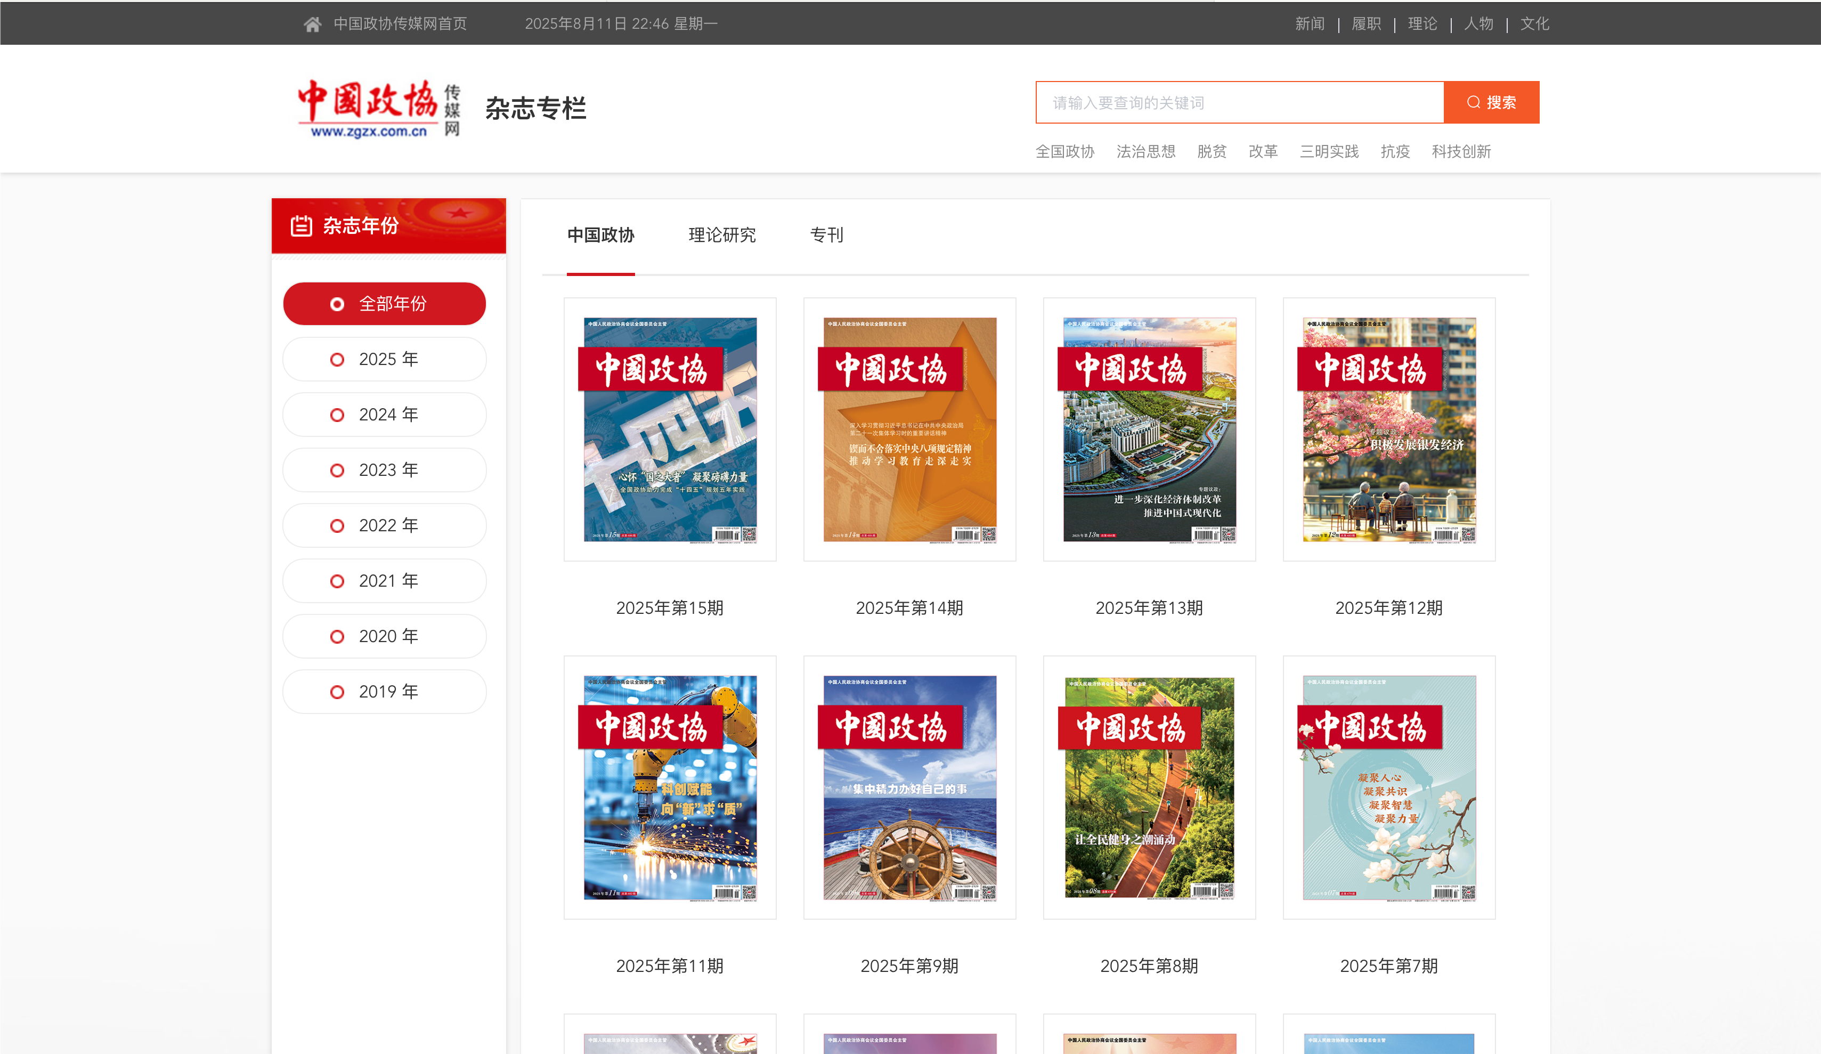
Task: Open the 脱贫 topic link
Action: point(1212,152)
